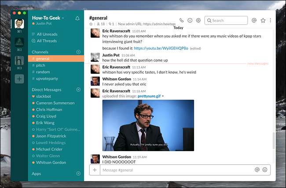Open the Direct Messages section header
The image size is (286, 188).
click(x=47, y=90)
